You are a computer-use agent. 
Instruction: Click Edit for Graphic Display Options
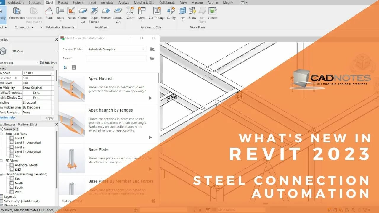coord(37,98)
